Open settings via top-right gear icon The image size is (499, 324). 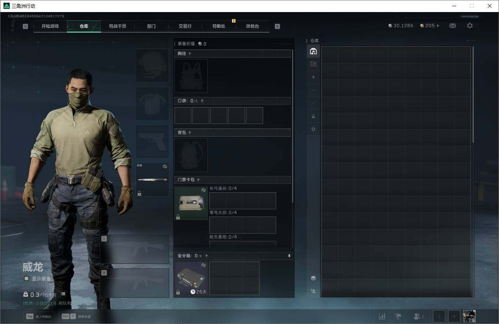[470, 26]
